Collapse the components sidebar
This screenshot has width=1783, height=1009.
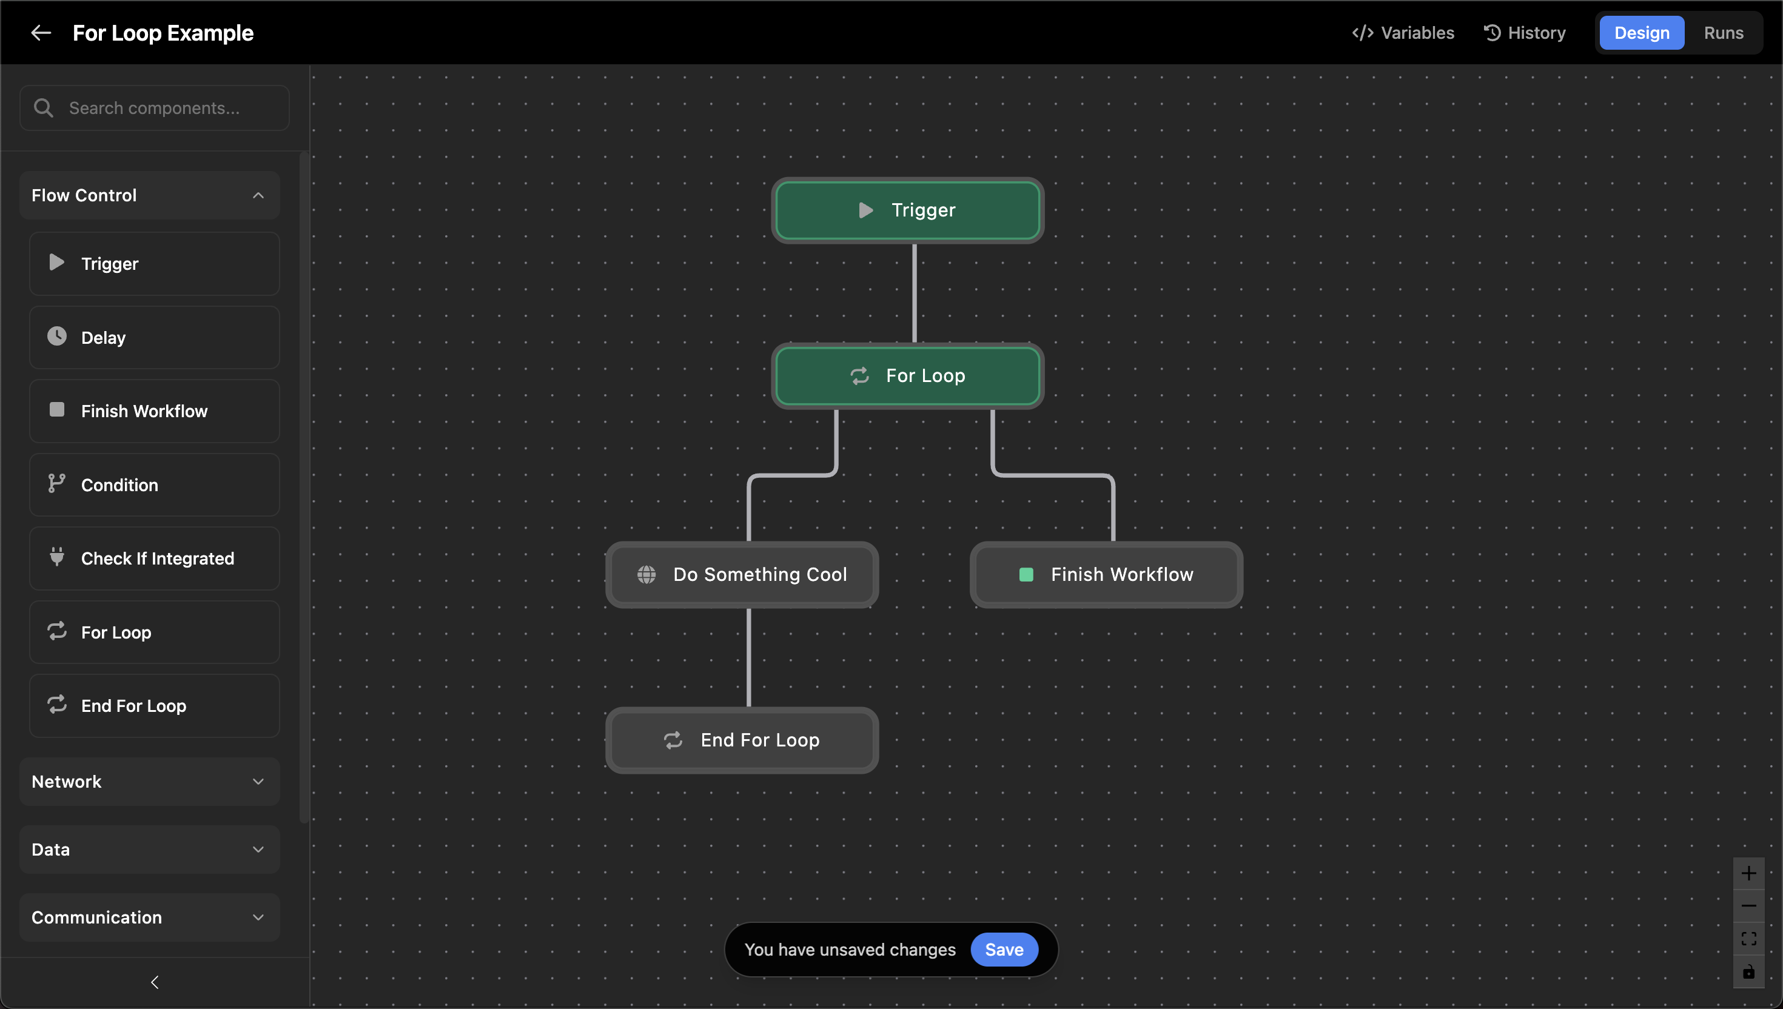coord(155,982)
